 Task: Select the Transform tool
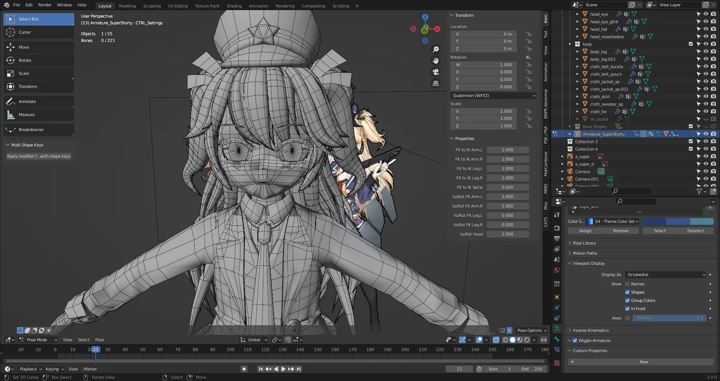coord(39,86)
